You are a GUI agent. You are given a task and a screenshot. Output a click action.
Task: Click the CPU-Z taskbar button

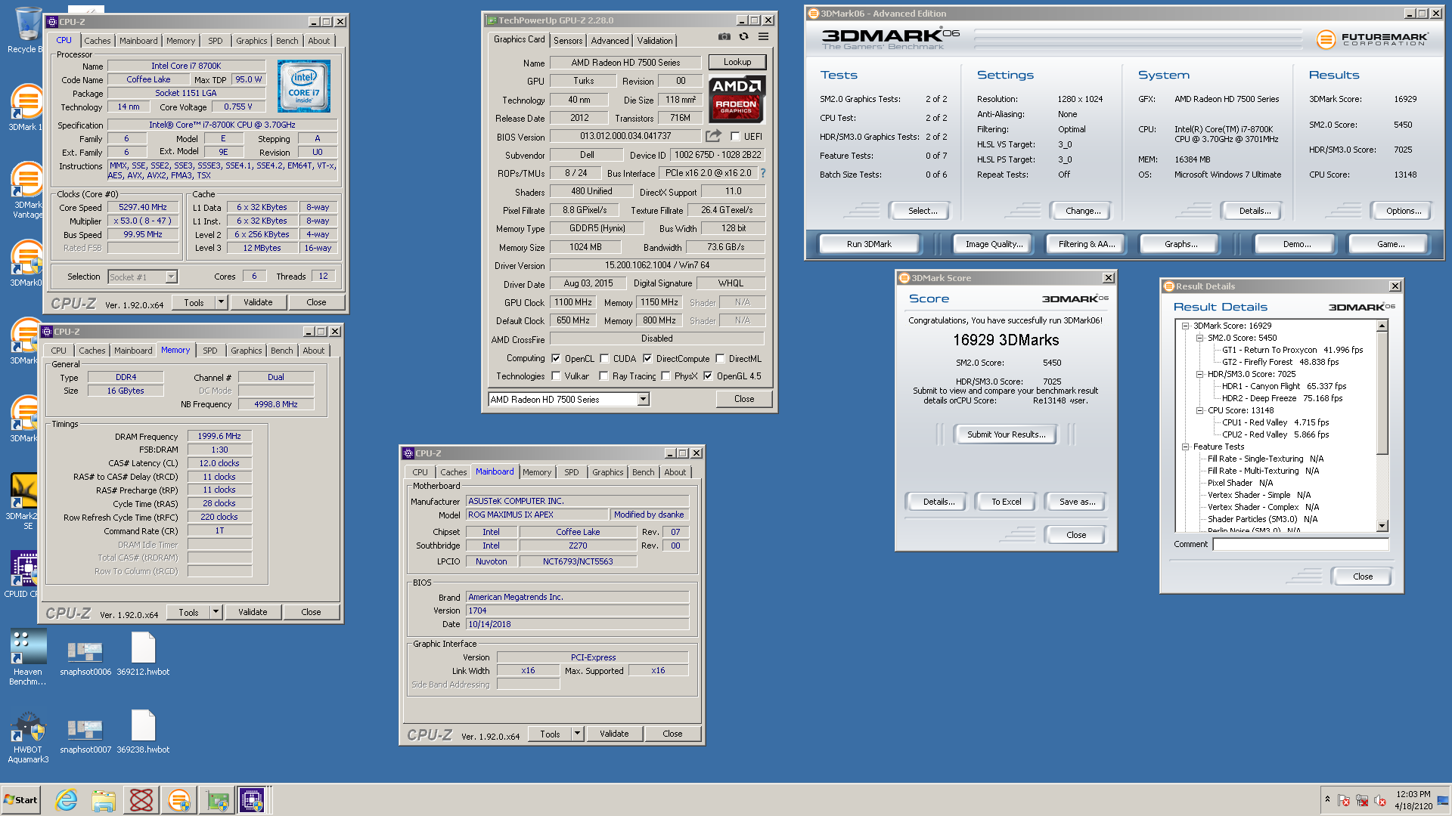pyautogui.click(x=253, y=799)
